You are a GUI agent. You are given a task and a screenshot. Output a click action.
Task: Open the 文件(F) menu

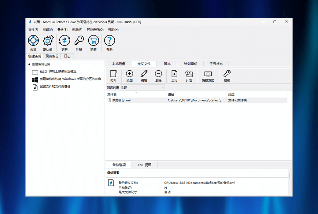tap(33, 30)
